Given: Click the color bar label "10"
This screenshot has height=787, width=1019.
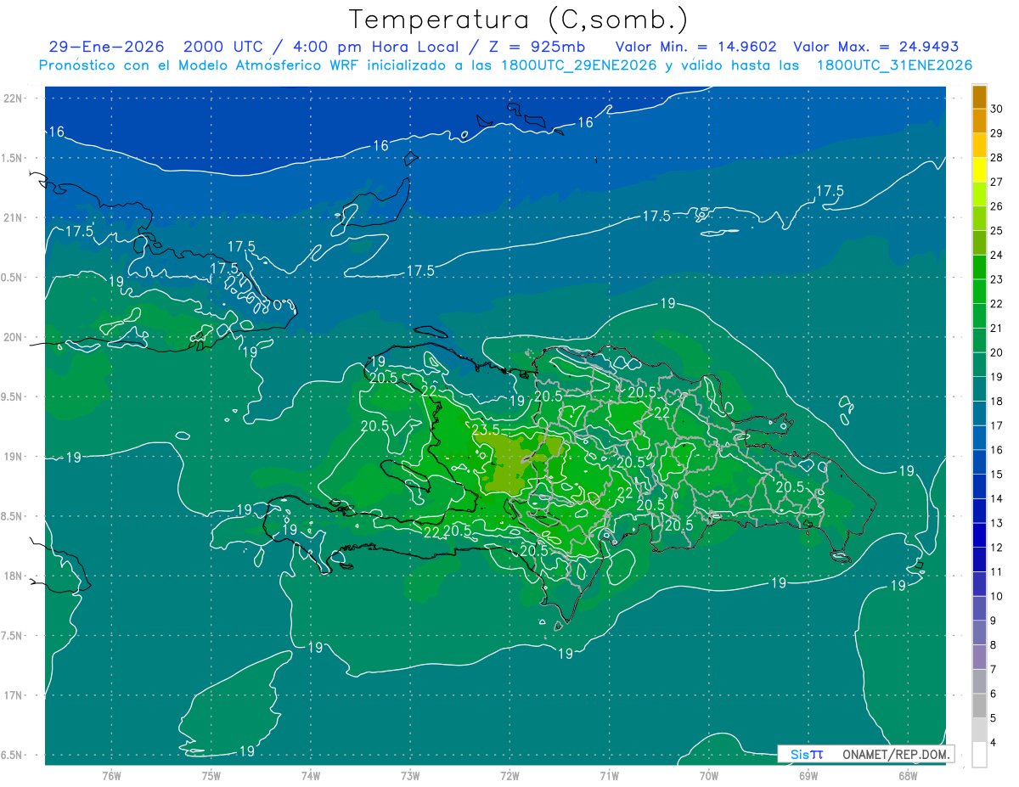Looking at the screenshot, I should [997, 596].
